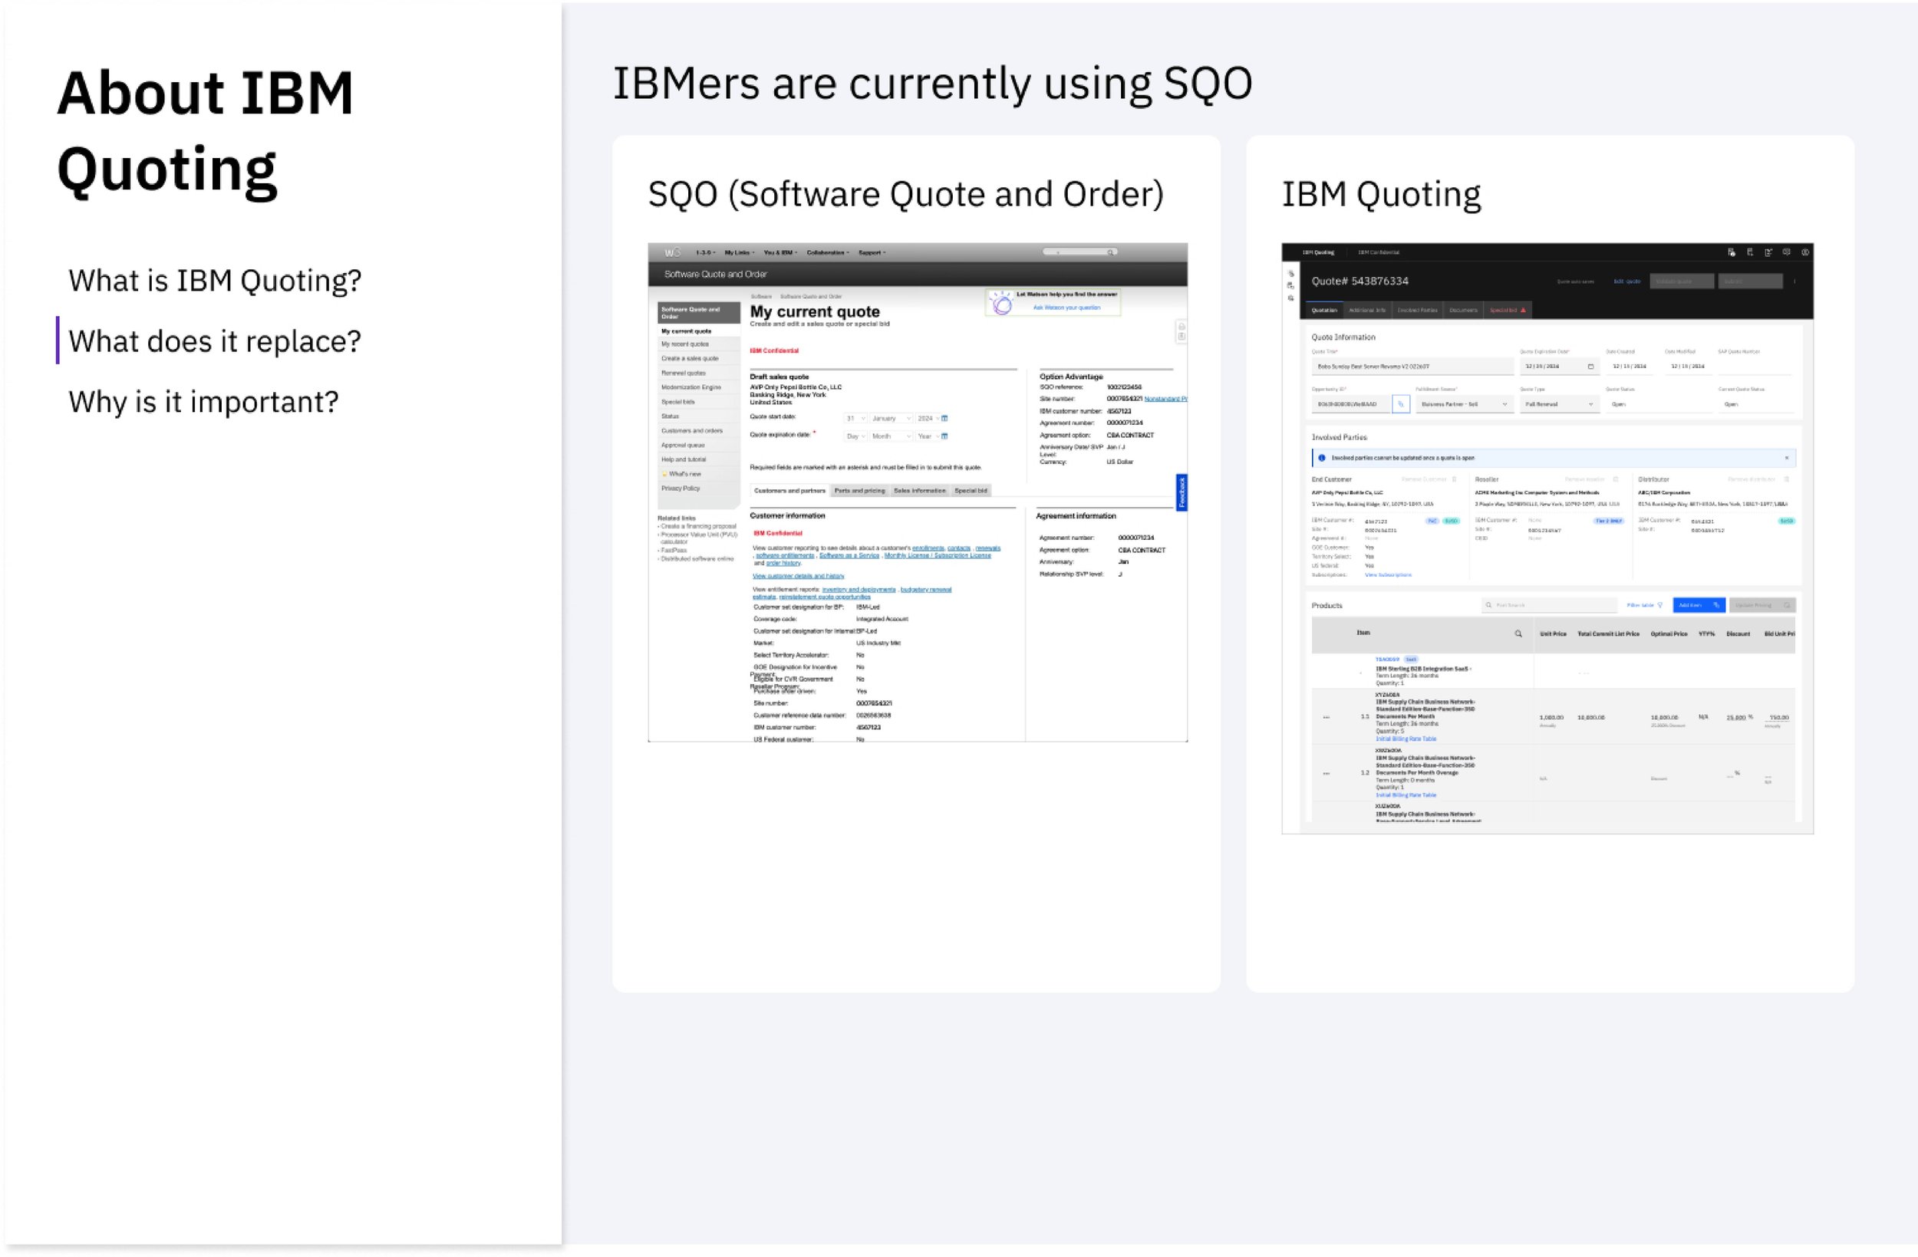Select the Customers and partners tab
This screenshot has width=1918, height=1257.
789,491
